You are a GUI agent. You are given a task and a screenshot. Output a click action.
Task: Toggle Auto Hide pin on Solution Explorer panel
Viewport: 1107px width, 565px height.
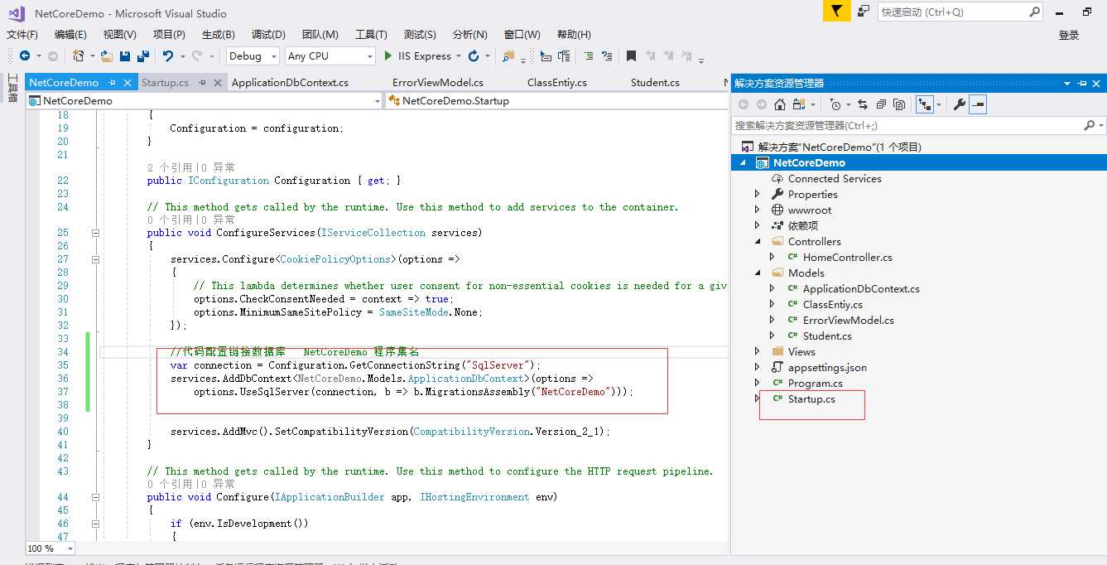pos(1082,84)
